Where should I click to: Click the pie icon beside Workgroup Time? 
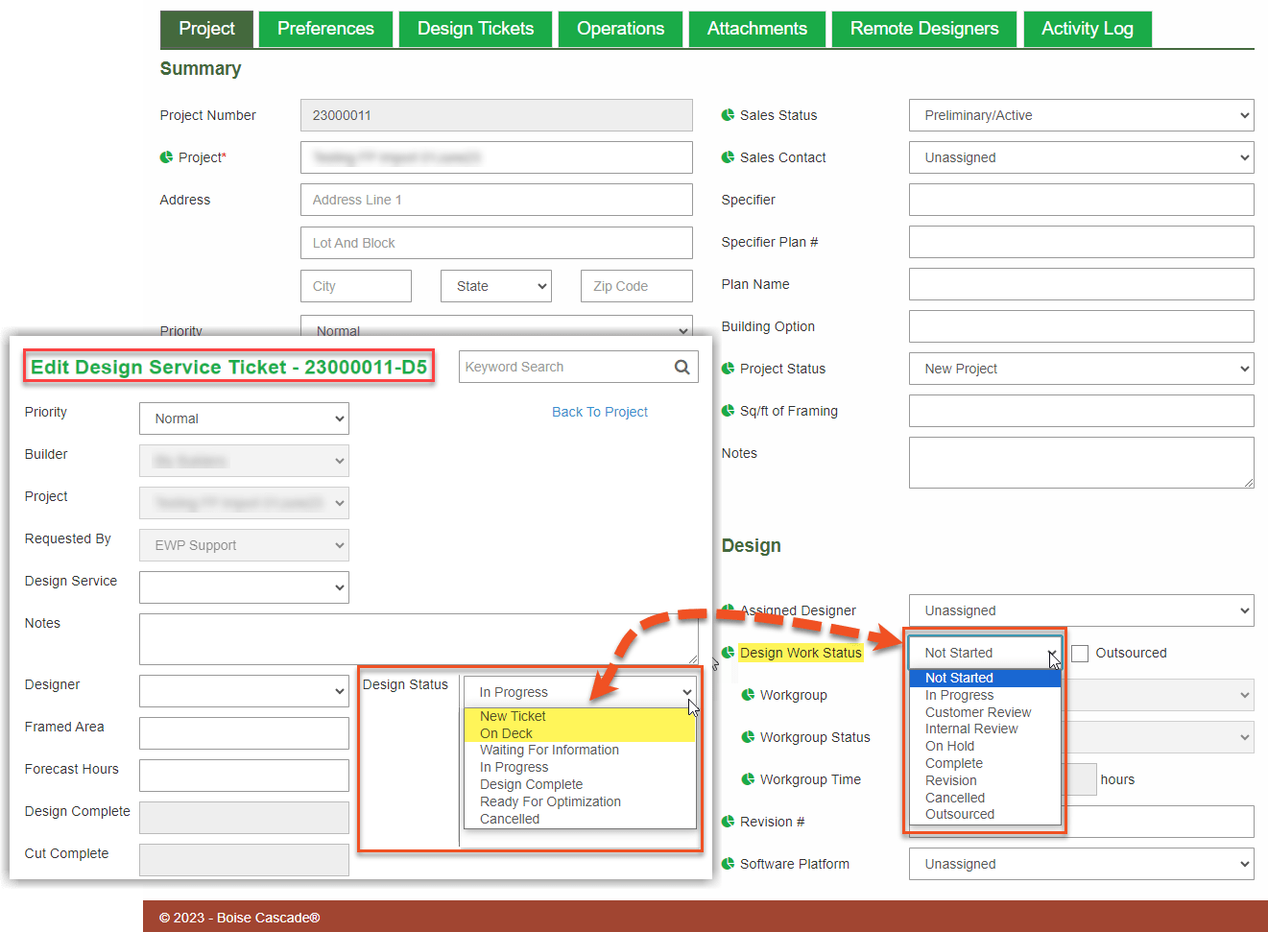pos(748,779)
